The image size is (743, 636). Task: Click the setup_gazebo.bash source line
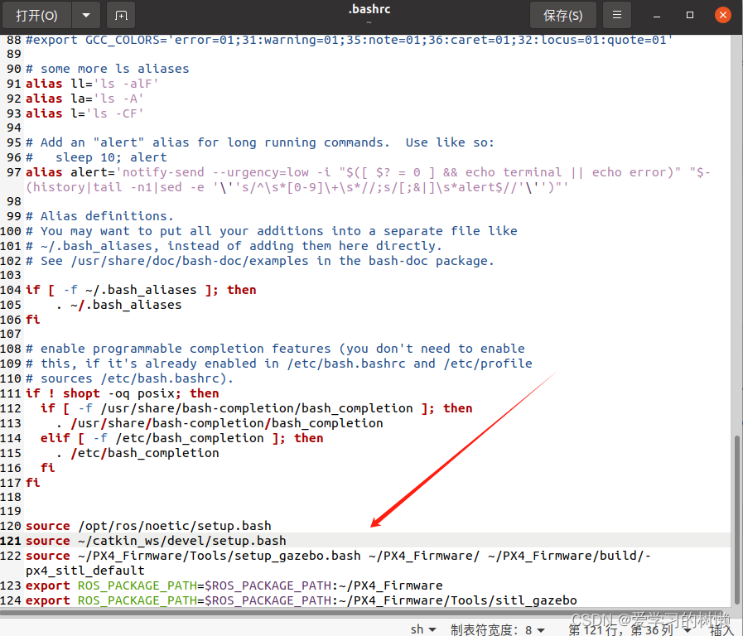248,556
